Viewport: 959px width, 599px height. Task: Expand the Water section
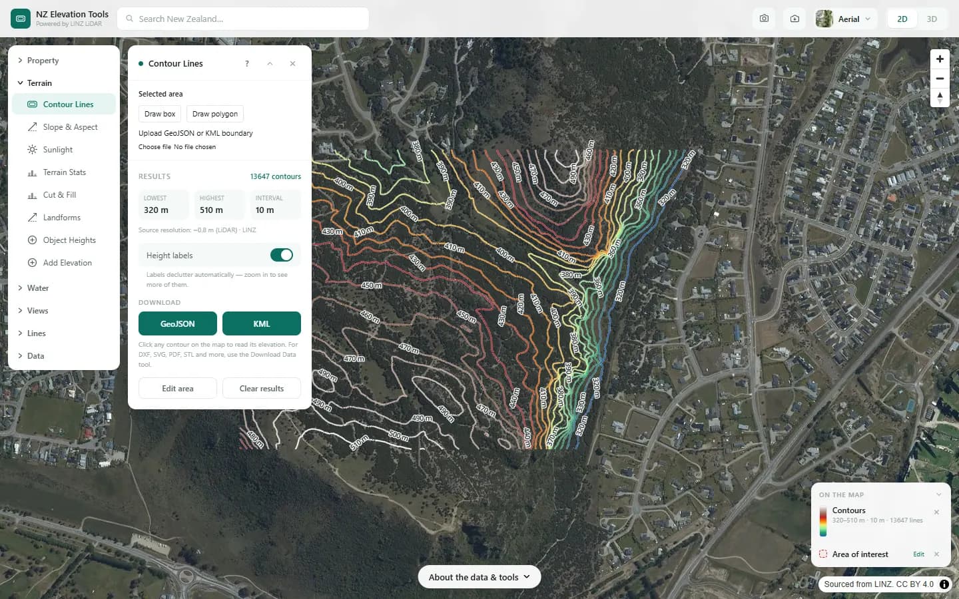click(64, 288)
